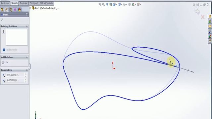
Task: Open Design Library task pane tab
Action: click(x=210, y=21)
